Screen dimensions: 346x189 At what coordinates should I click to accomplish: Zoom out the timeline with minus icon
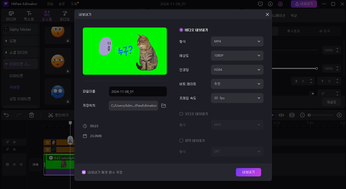pos(302,115)
